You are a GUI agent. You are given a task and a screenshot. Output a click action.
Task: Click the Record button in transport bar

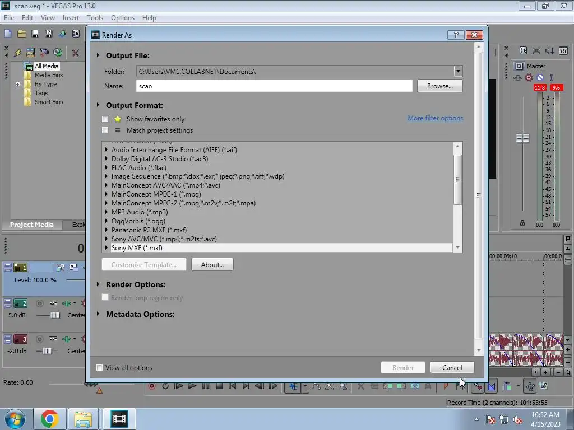(x=152, y=386)
